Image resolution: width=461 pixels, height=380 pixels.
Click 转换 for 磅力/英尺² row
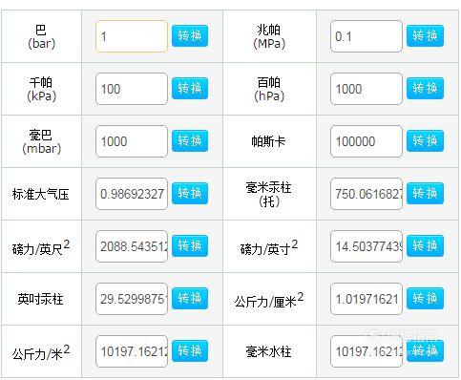tap(190, 245)
